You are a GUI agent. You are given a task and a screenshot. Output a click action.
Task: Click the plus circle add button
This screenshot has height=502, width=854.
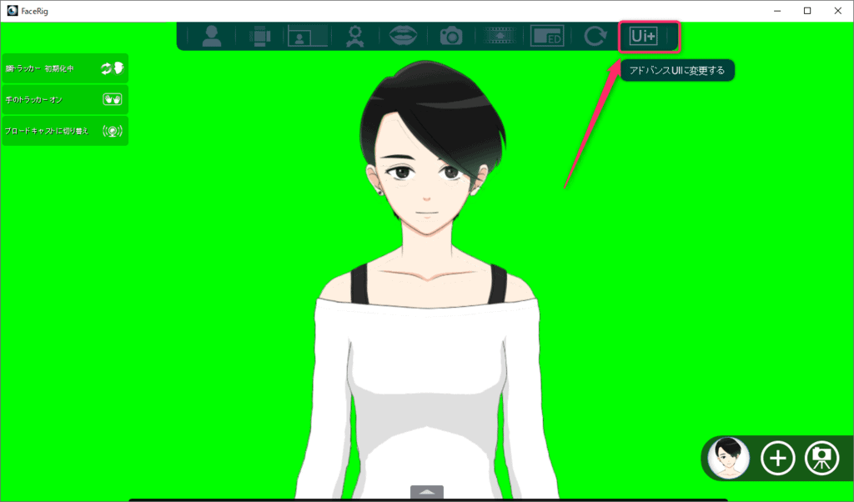click(777, 458)
